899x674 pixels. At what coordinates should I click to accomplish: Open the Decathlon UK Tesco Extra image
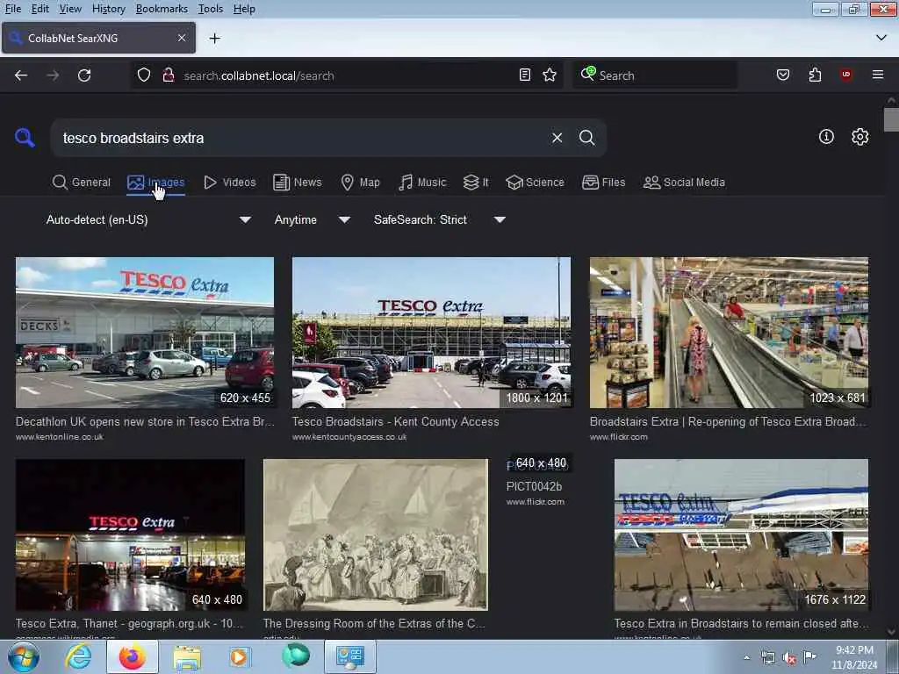tap(145, 333)
